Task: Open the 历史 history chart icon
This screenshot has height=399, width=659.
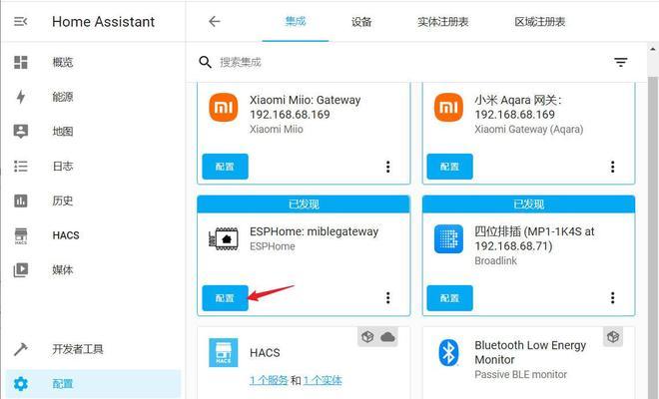Action: coord(21,200)
